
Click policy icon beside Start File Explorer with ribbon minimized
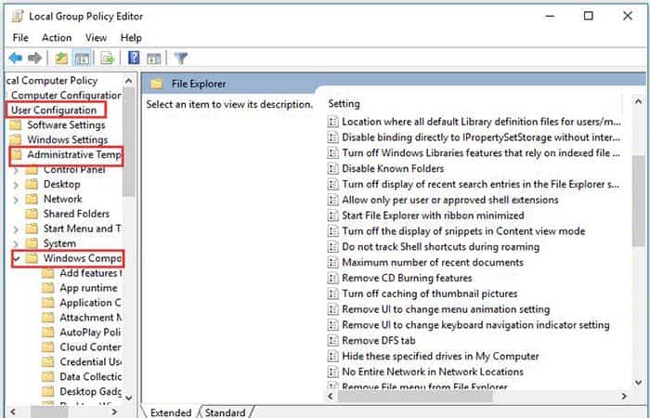(332, 216)
